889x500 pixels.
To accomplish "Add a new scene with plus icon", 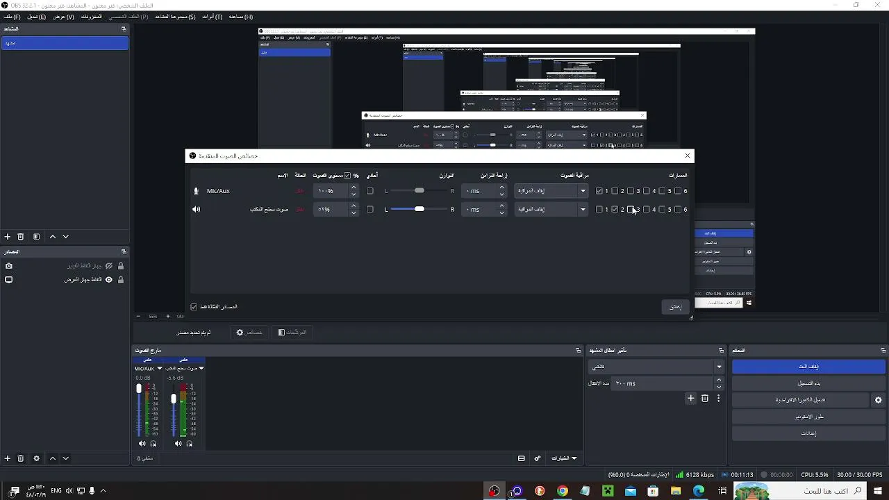I will pos(8,237).
